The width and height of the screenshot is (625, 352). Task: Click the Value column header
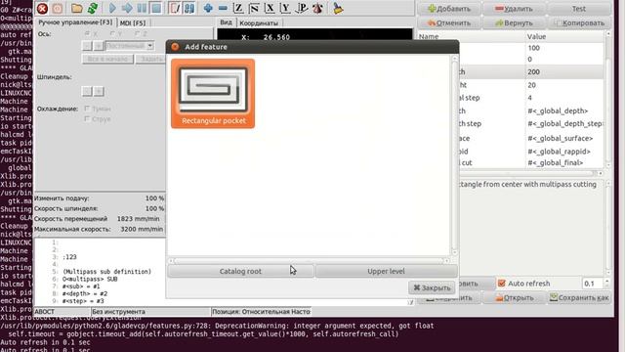pos(564,36)
